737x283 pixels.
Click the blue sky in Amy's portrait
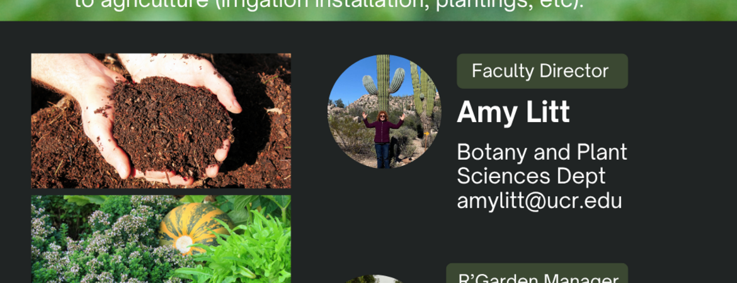click(353, 82)
